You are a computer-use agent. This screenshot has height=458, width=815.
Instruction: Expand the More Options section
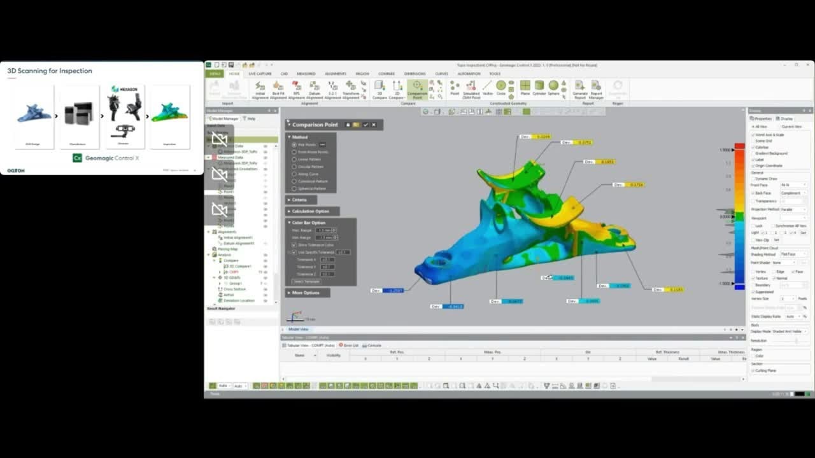coord(308,293)
